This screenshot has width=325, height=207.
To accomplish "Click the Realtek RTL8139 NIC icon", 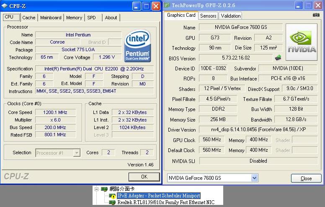I will click(112, 202).
